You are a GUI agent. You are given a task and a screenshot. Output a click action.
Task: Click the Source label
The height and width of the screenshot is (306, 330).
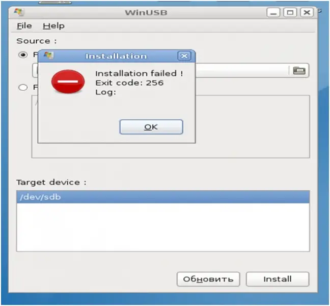coord(37,41)
